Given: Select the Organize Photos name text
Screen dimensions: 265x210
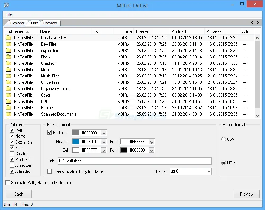Looking at the screenshot, I should coord(55,89).
